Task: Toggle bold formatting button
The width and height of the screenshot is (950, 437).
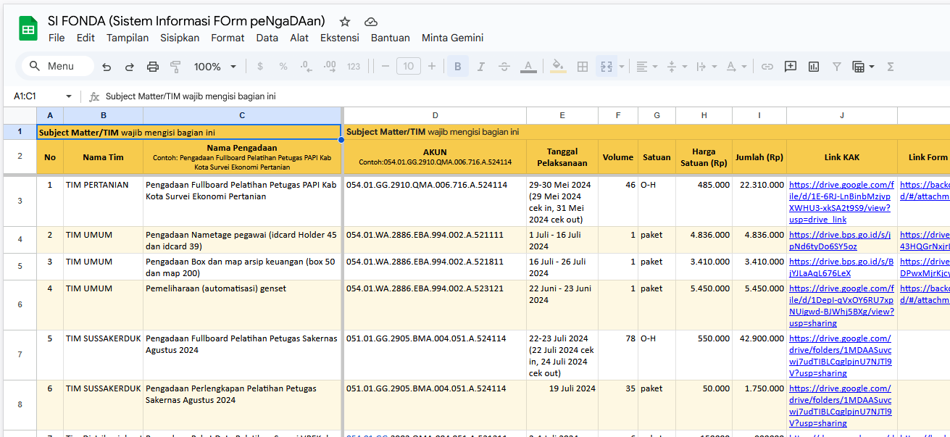Action: pos(457,67)
